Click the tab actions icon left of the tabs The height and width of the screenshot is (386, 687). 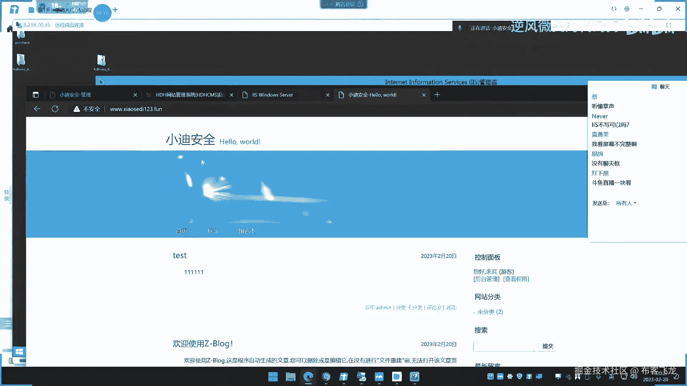tap(35, 95)
